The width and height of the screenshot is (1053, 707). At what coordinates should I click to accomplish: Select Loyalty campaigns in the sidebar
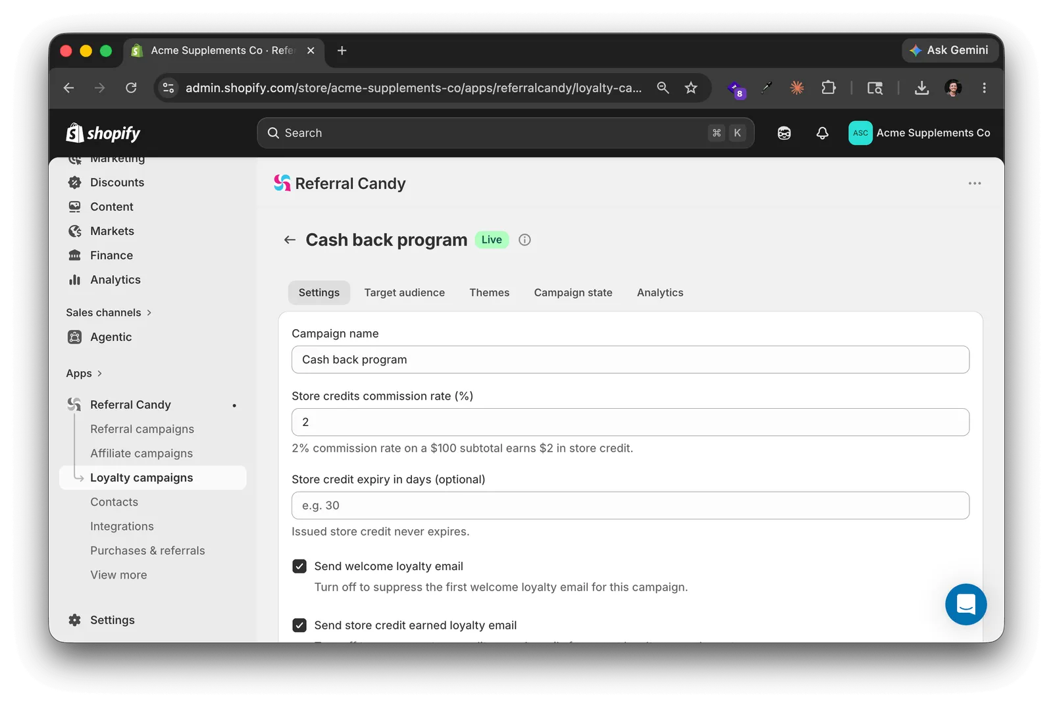coord(153,478)
